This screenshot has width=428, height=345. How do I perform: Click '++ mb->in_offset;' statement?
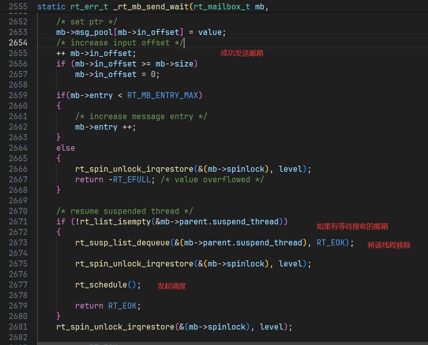pyautogui.click(x=96, y=53)
